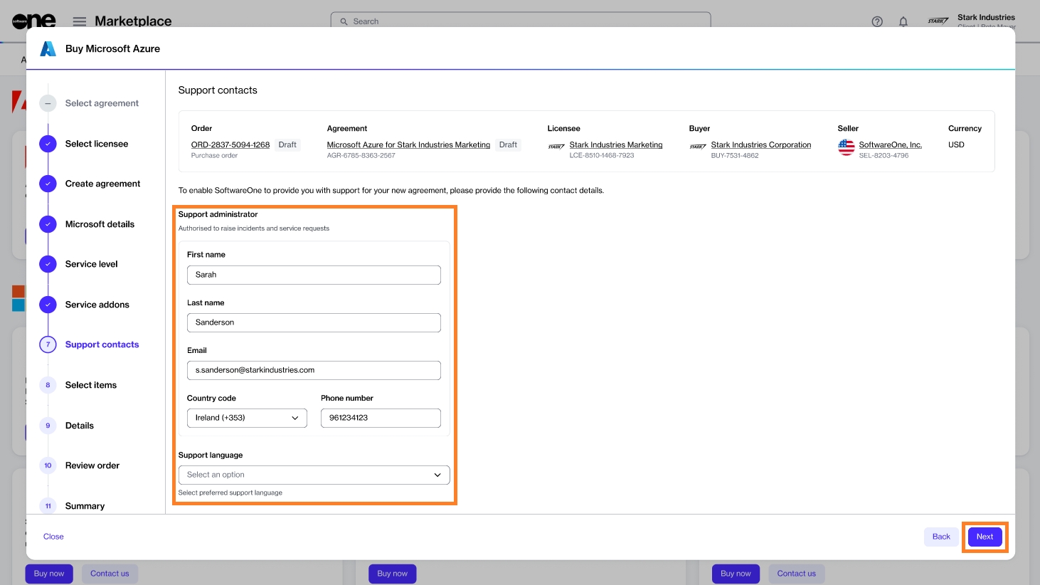Click the Email input field
Viewport: 1040px width, 585px height.
314,370
